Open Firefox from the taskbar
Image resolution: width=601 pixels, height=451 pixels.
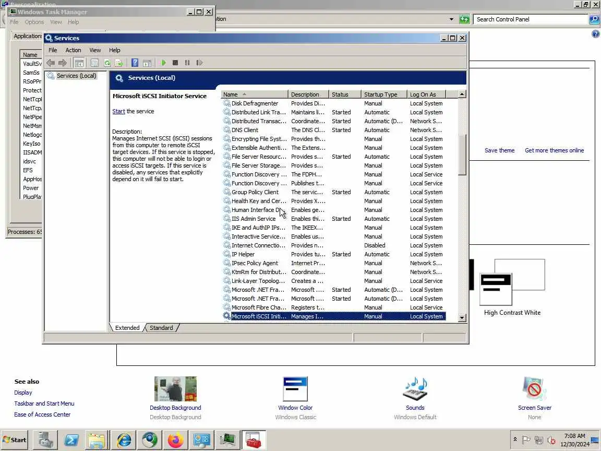coord(176,440)
